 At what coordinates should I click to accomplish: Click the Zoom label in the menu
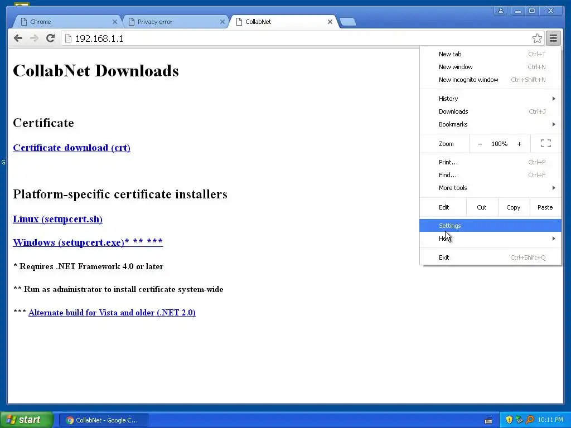(446, 144)
